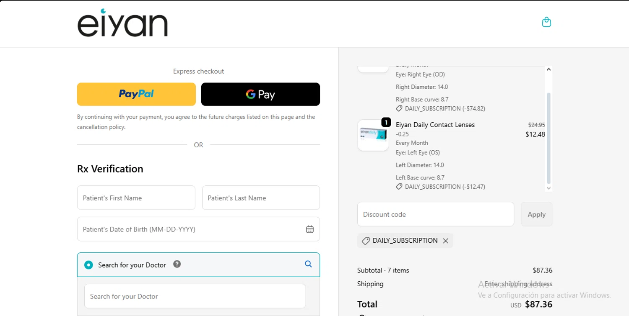Click the DAILY_SUBSCRIPTION (-$12.47) discount line

click(441, 187)
